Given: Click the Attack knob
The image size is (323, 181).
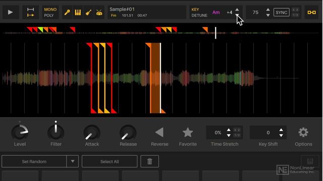Looking at the screenshot, I should tap(92, 133).
